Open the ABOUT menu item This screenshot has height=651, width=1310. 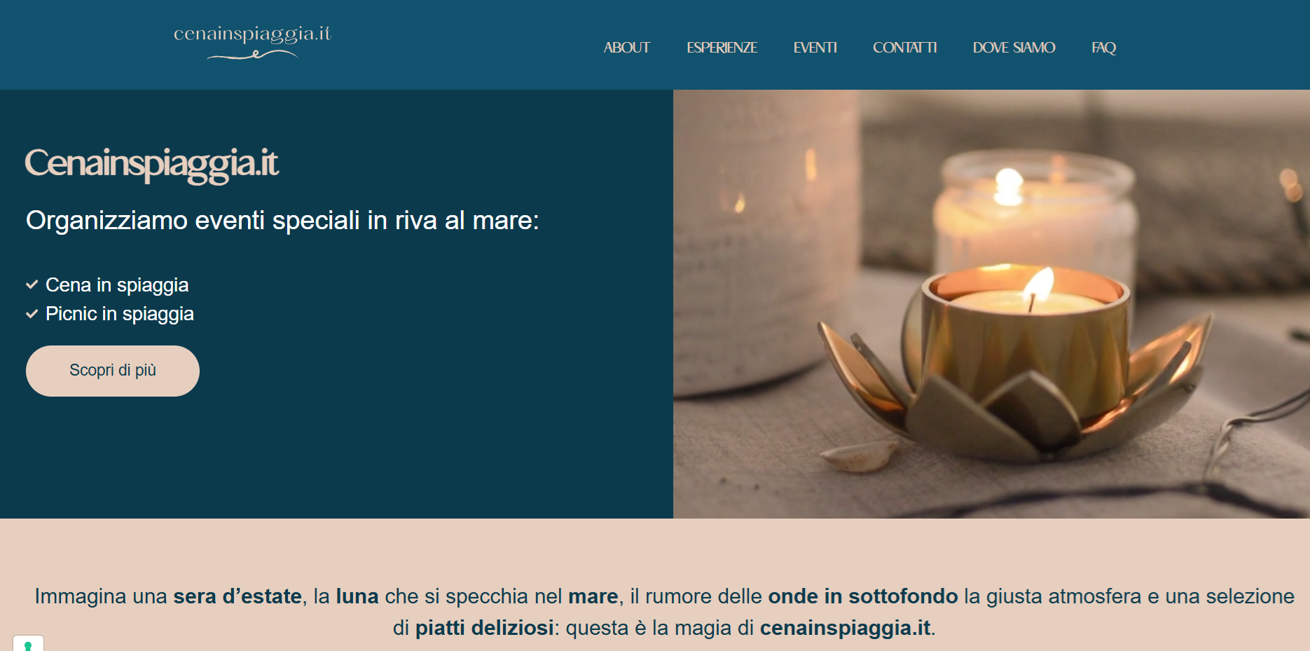[x=627, y=48]
